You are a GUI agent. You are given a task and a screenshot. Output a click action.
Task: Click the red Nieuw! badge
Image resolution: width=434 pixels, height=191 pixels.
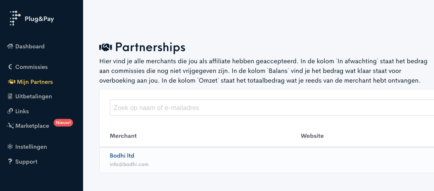tap(63, 122)
